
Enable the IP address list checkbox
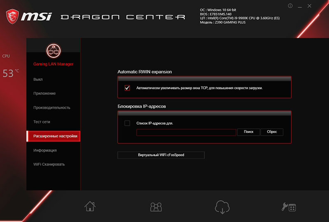[127, 123]
